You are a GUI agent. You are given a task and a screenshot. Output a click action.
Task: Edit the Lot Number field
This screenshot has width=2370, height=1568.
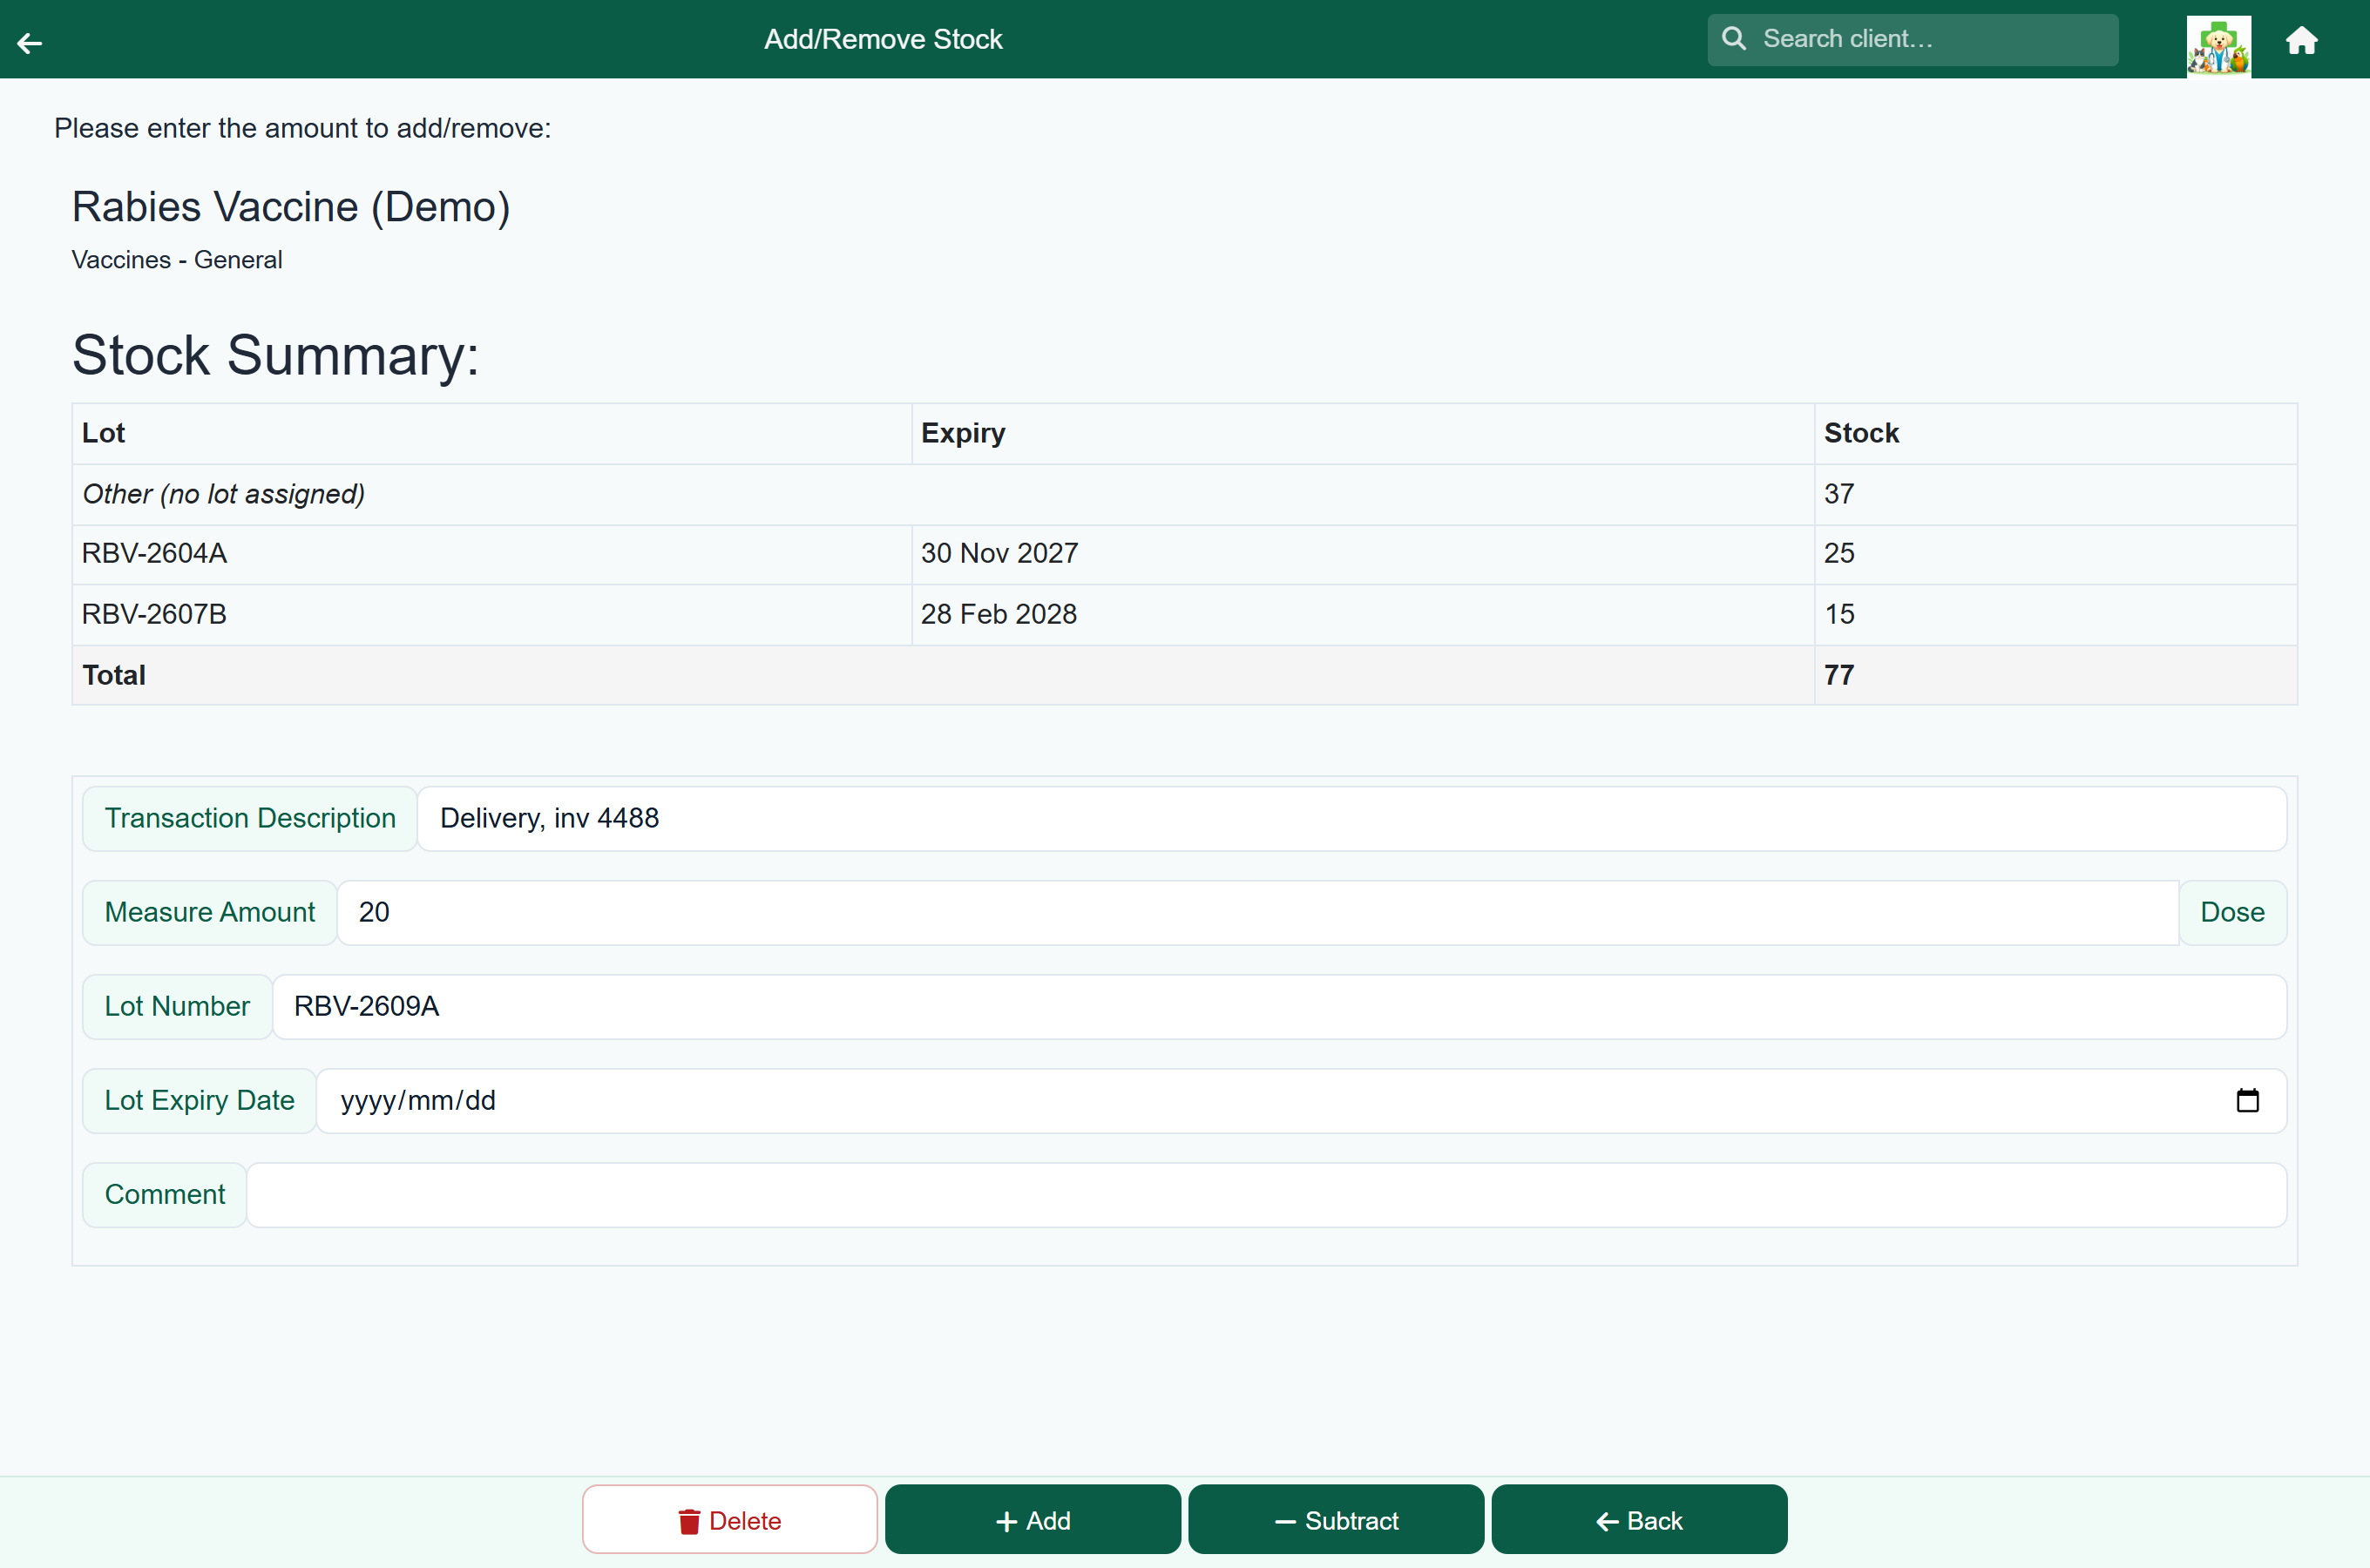(x=1279, y=1006)
